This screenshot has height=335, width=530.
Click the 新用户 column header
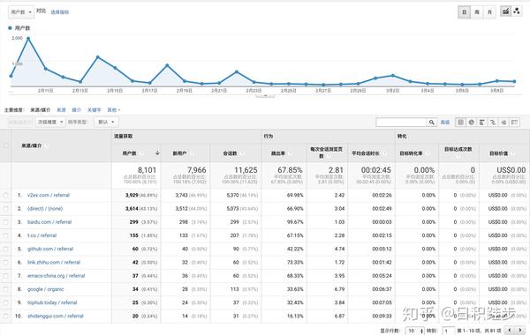click(x=180, y=153)
